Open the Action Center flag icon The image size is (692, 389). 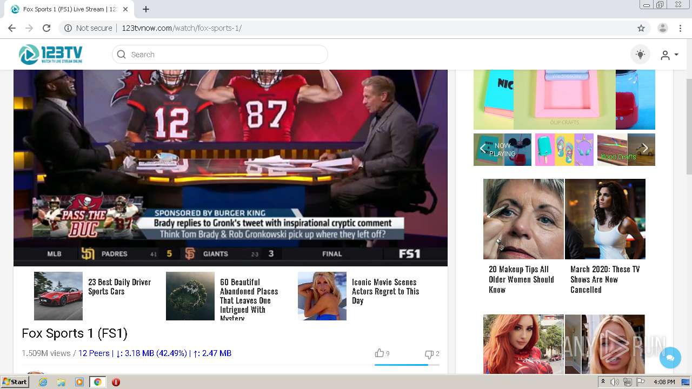tap(641, 382)
